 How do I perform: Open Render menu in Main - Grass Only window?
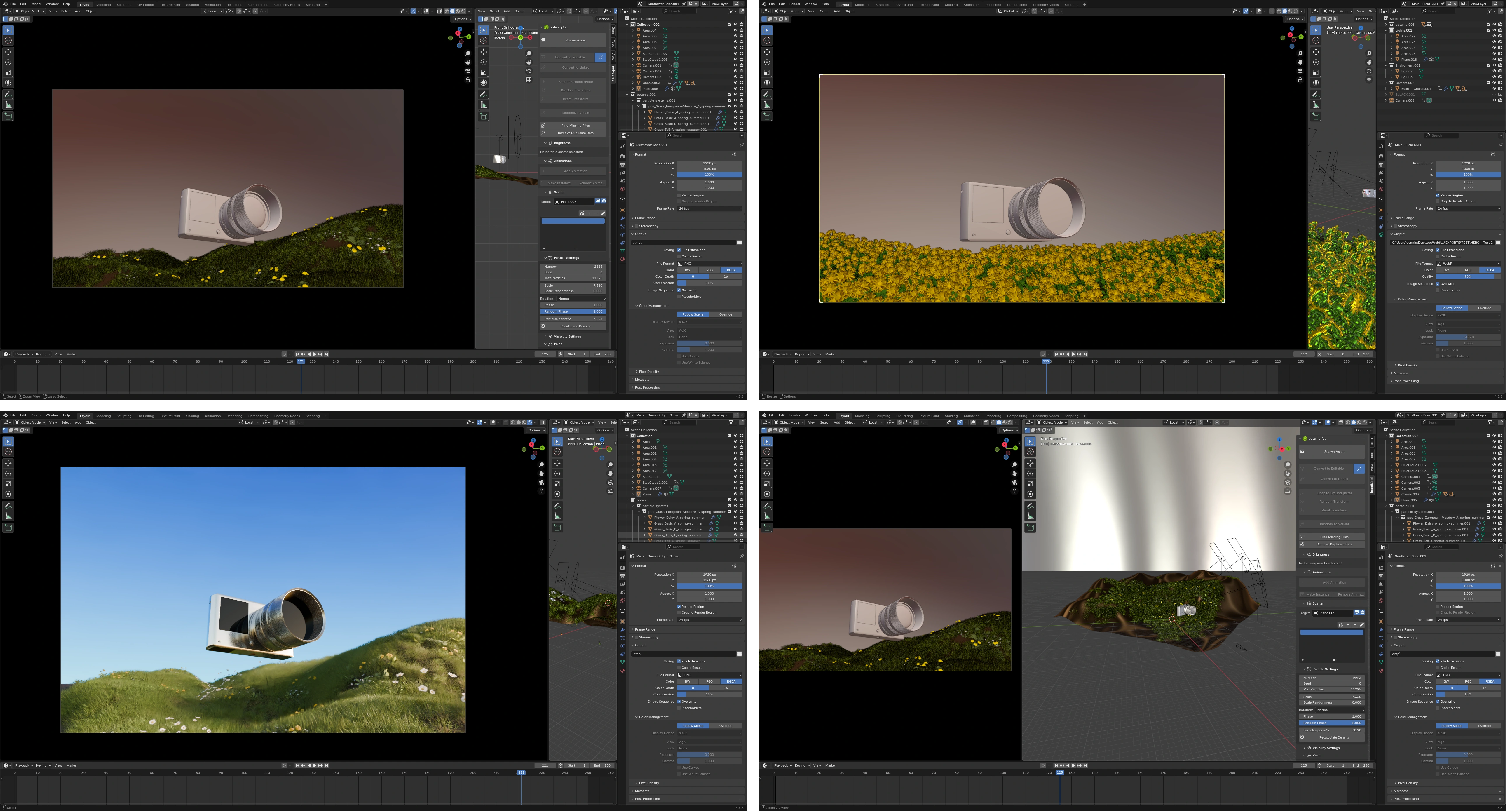coord(36,415)
